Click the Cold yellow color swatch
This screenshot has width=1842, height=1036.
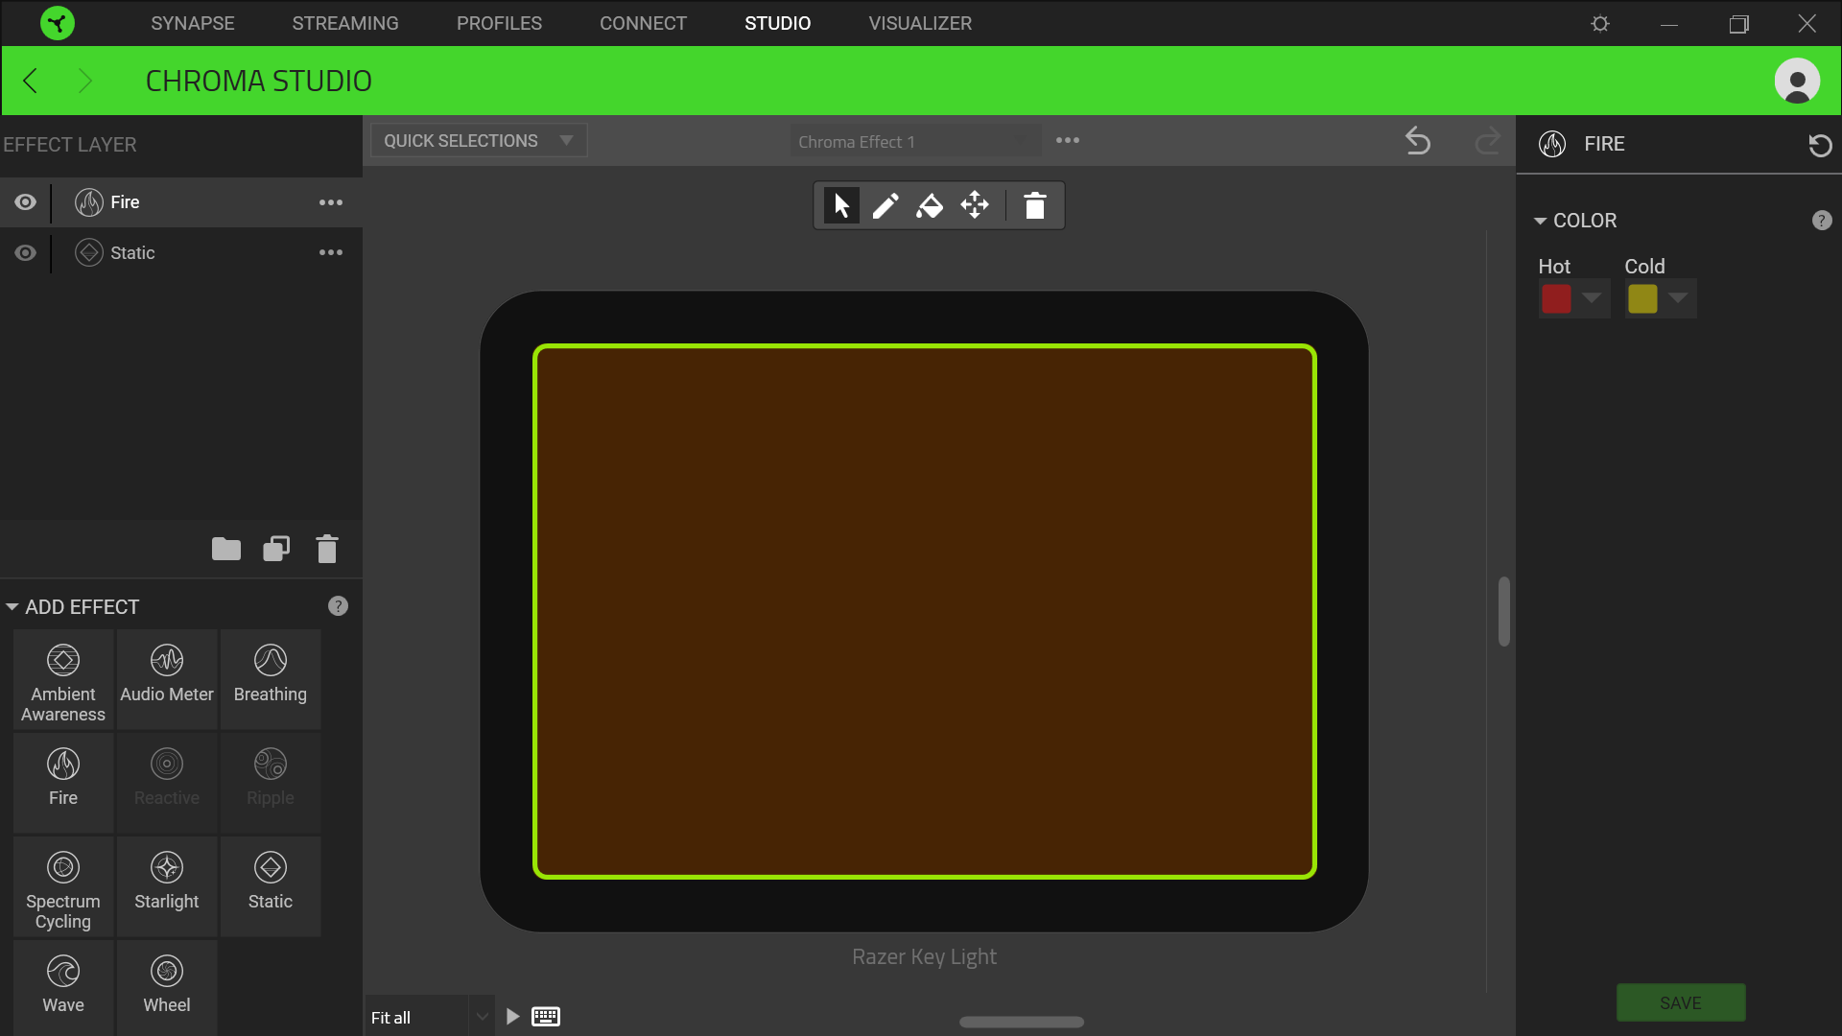pos(1642,298)
